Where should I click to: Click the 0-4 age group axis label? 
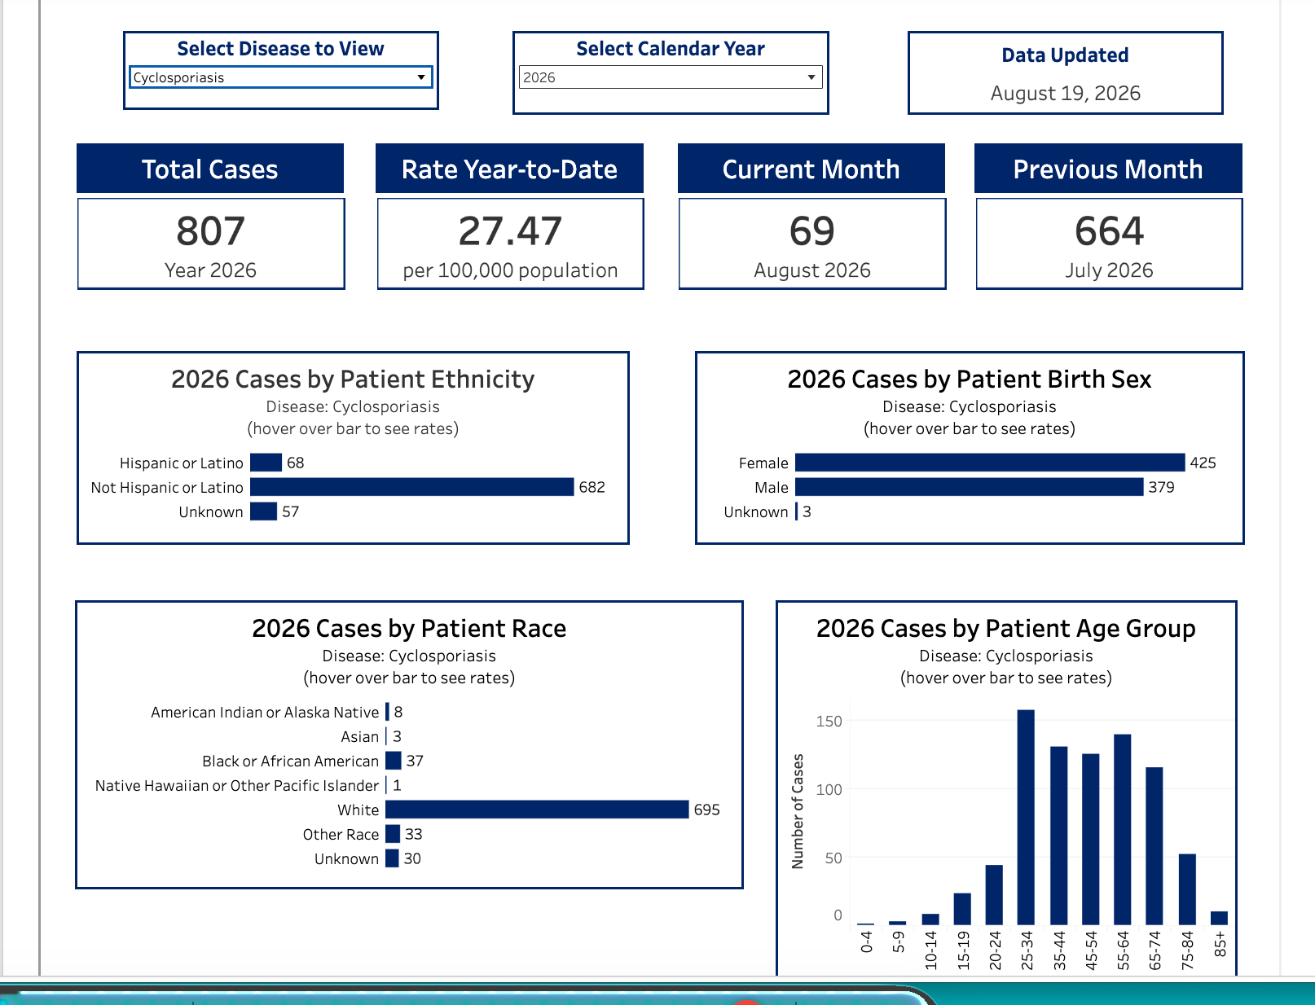pos(866,942)
